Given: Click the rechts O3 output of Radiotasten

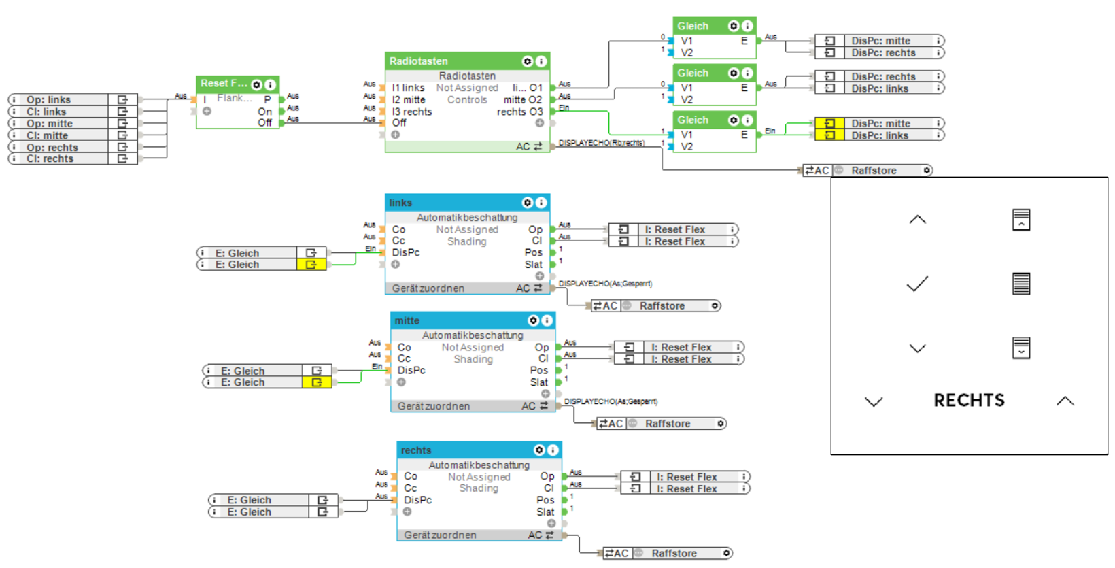Looking at the screenshot, I should tap(520, 112).
